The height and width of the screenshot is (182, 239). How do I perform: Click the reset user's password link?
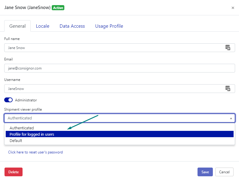pyautogui.click(x=35, y=152)
